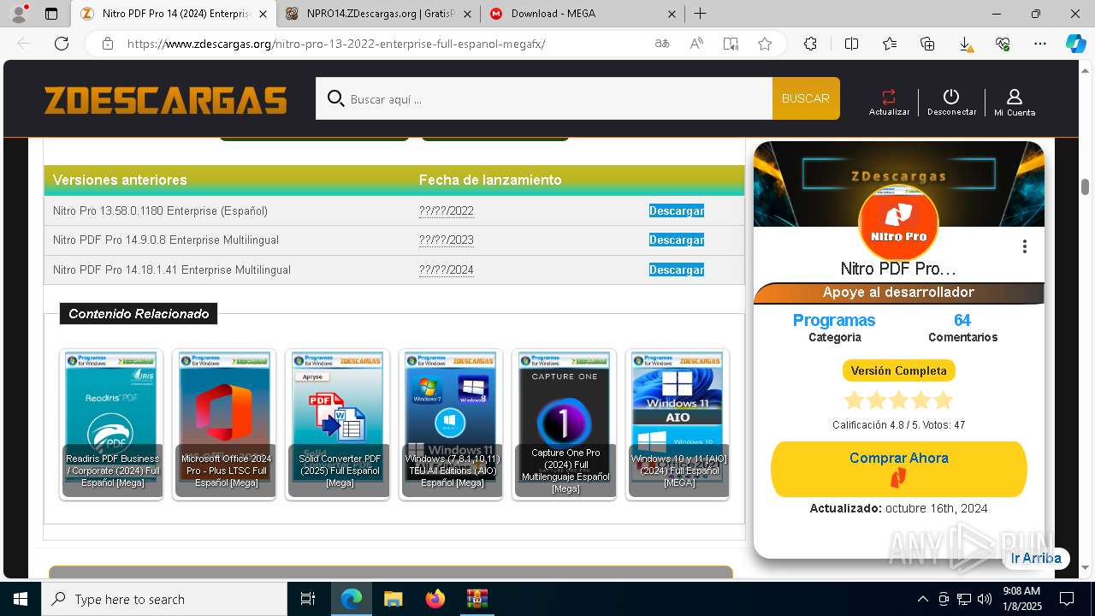
Task: Open Readiris PDF Business thumbnail
Action: coord(111,423)
